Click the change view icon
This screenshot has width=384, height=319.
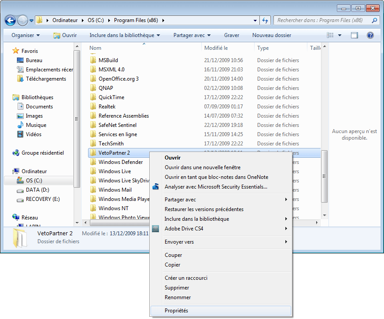click(330, 35)
